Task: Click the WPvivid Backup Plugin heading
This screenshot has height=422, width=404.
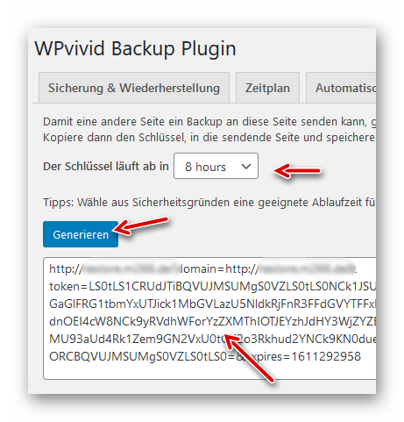Action: pos(135,48)
